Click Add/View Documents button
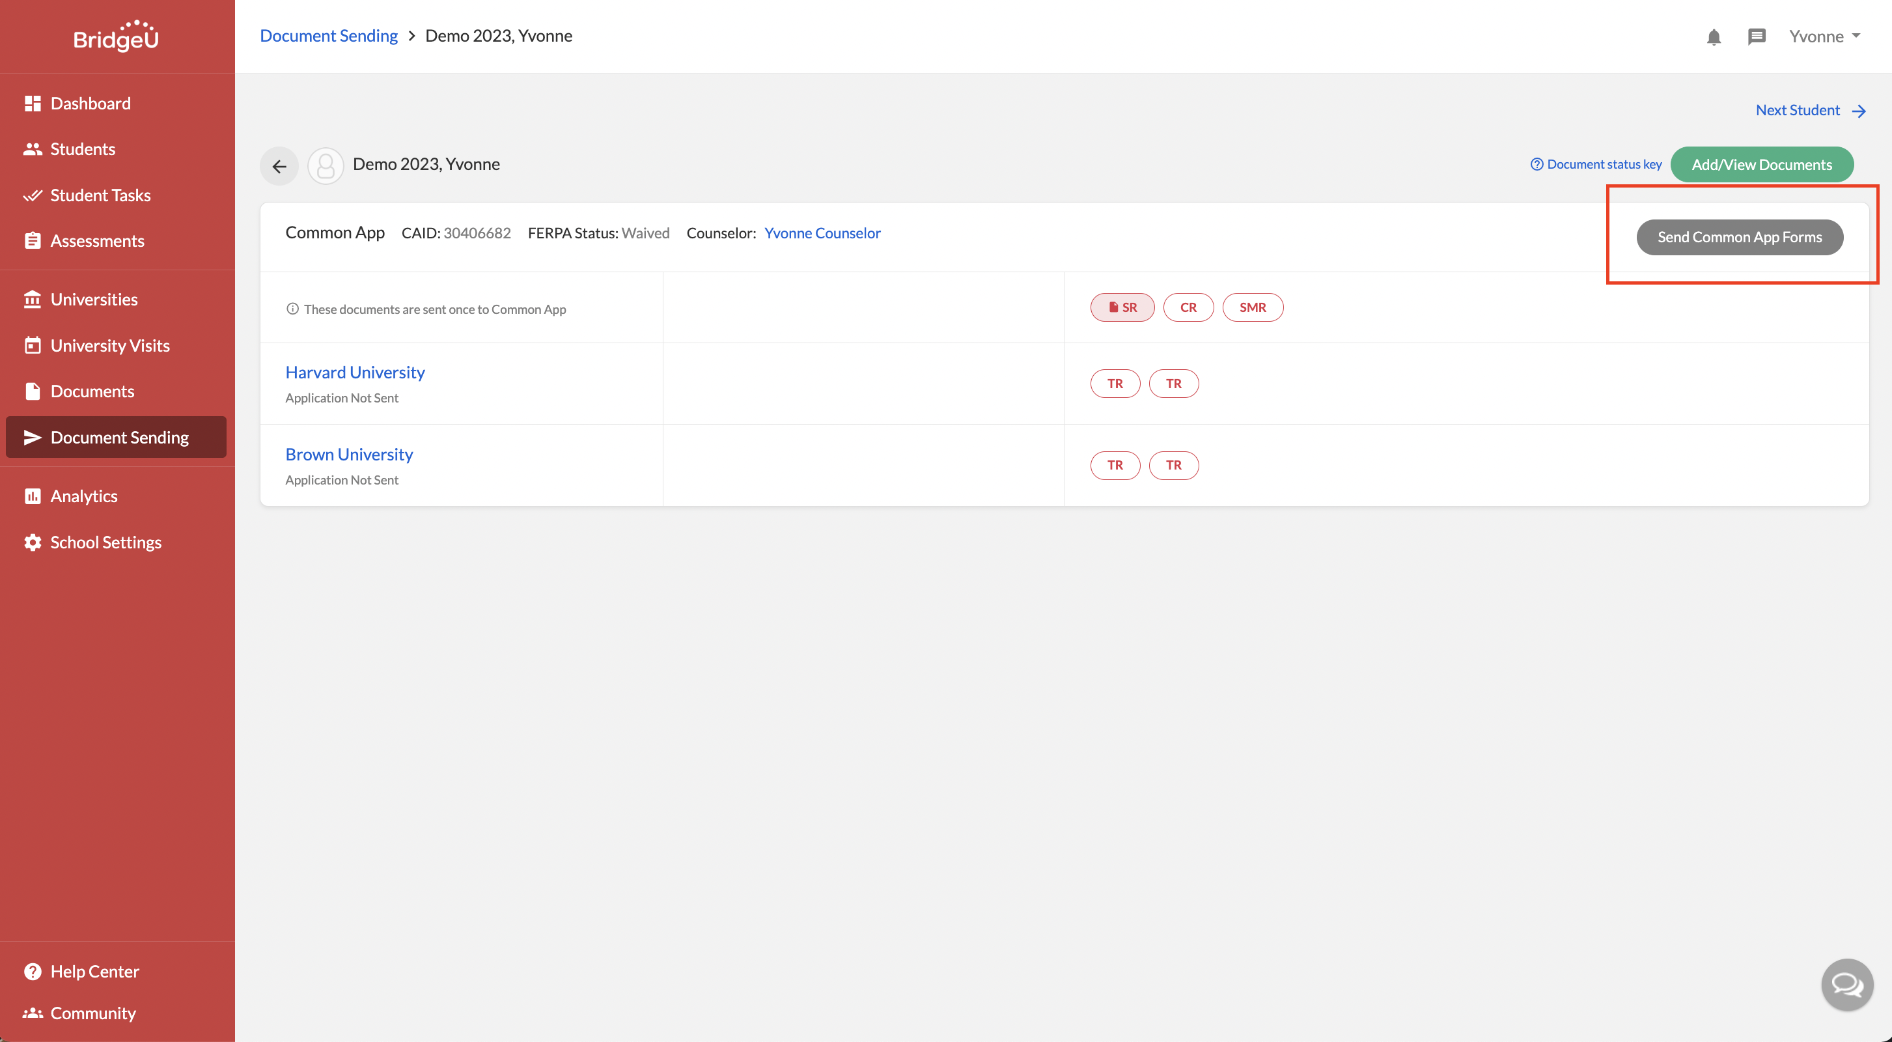Image resolution: width=1892 pixels, height=1042 pixels. click(x=1761, y=165)
